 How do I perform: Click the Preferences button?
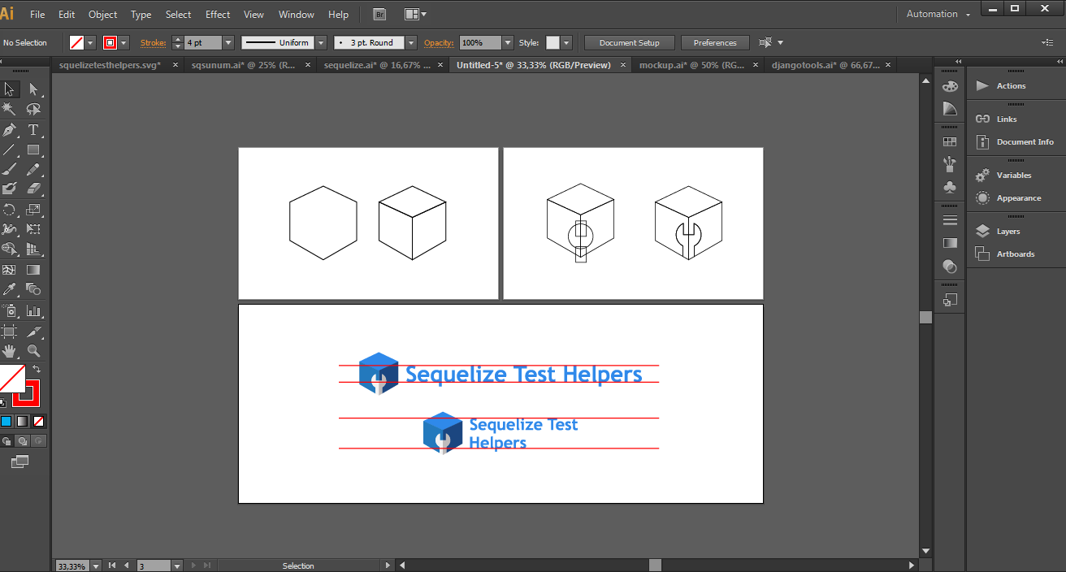715,42
